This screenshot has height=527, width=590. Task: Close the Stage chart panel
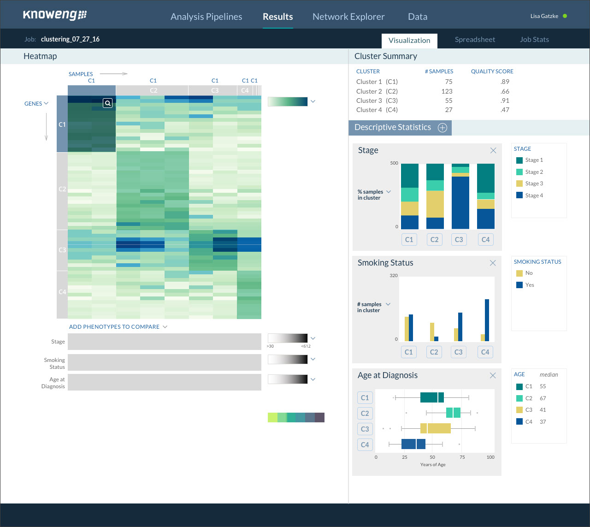point(493,150)
